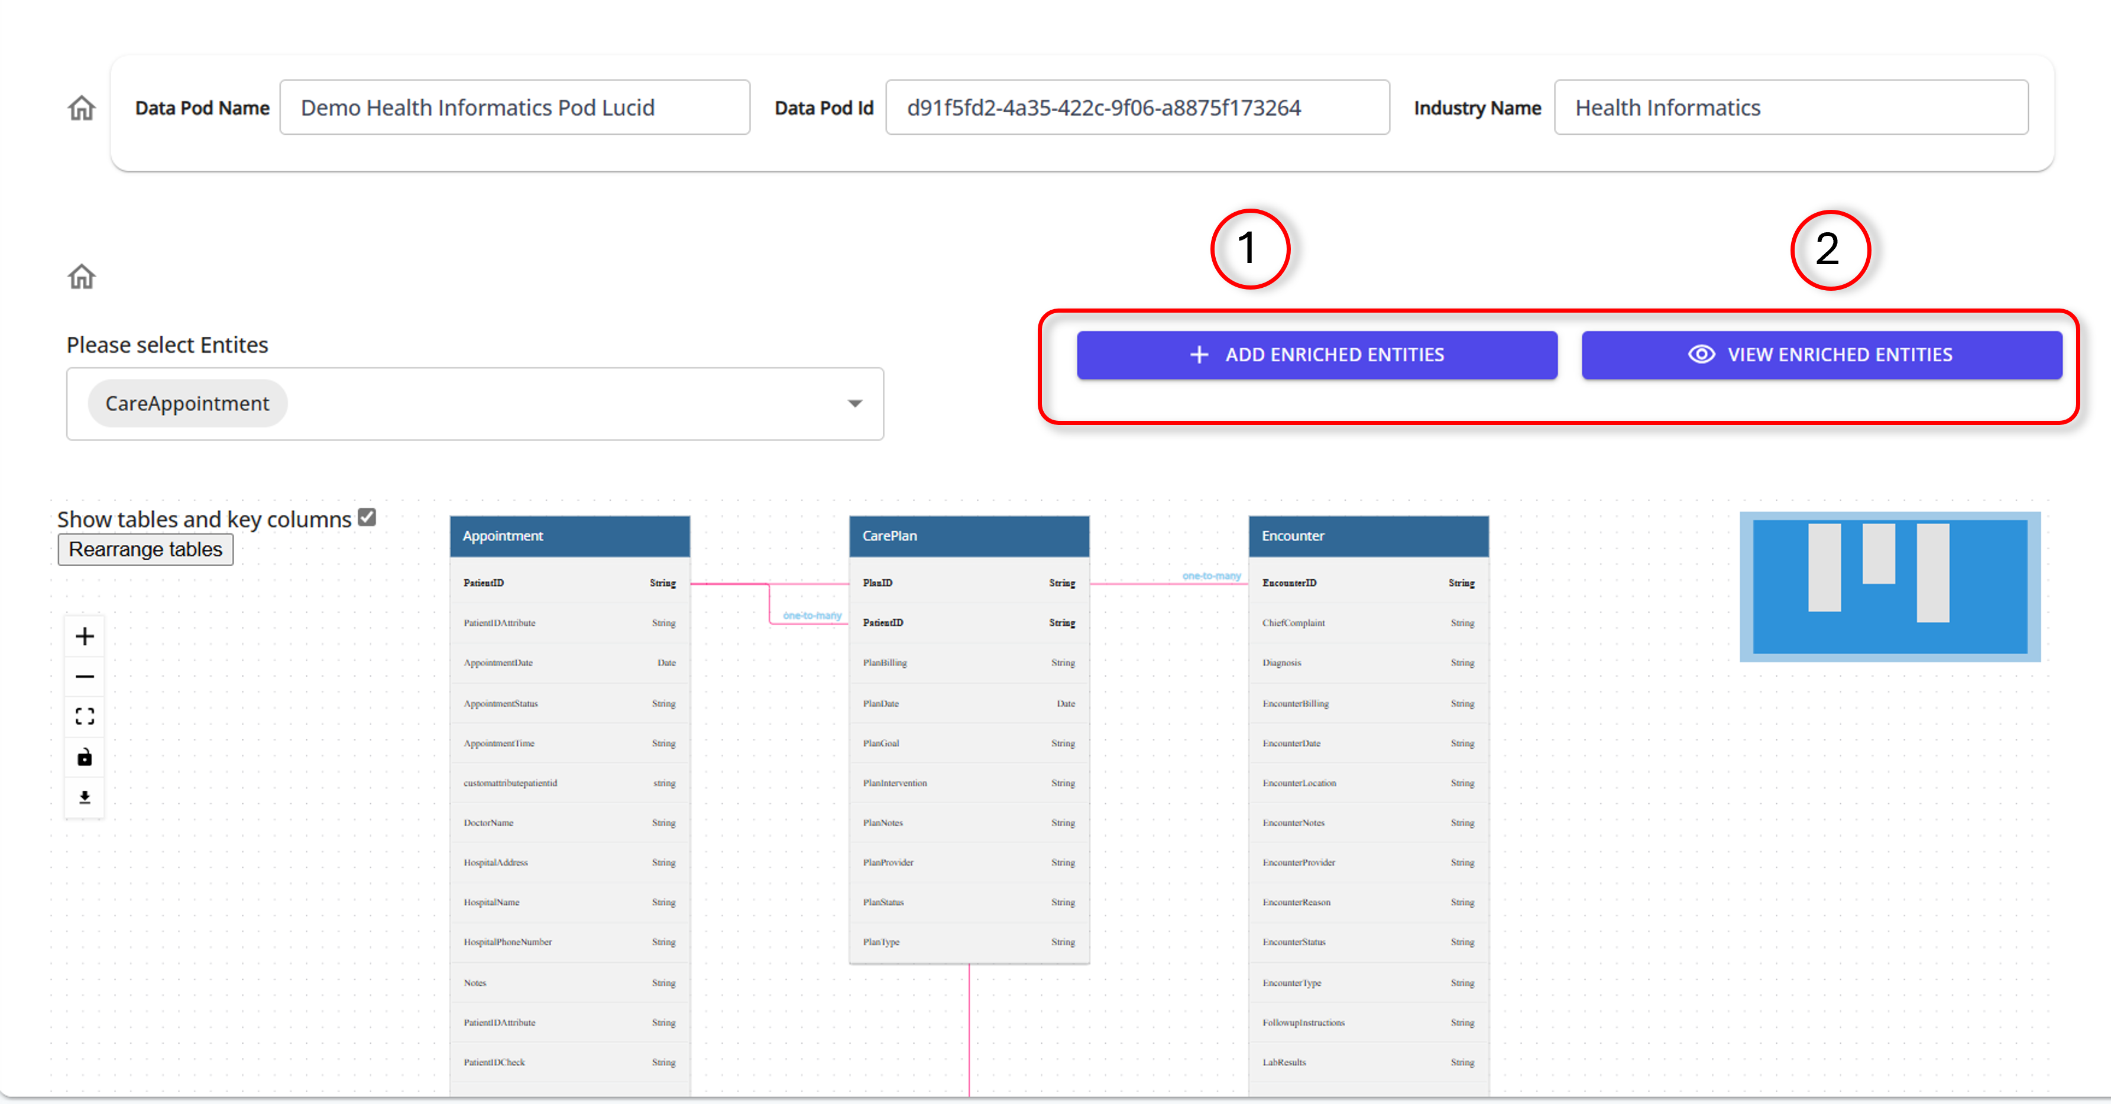Click LabResults row in Encounter table
Screen dimensions: 2111x1104
click(x=1368, y=1063)
